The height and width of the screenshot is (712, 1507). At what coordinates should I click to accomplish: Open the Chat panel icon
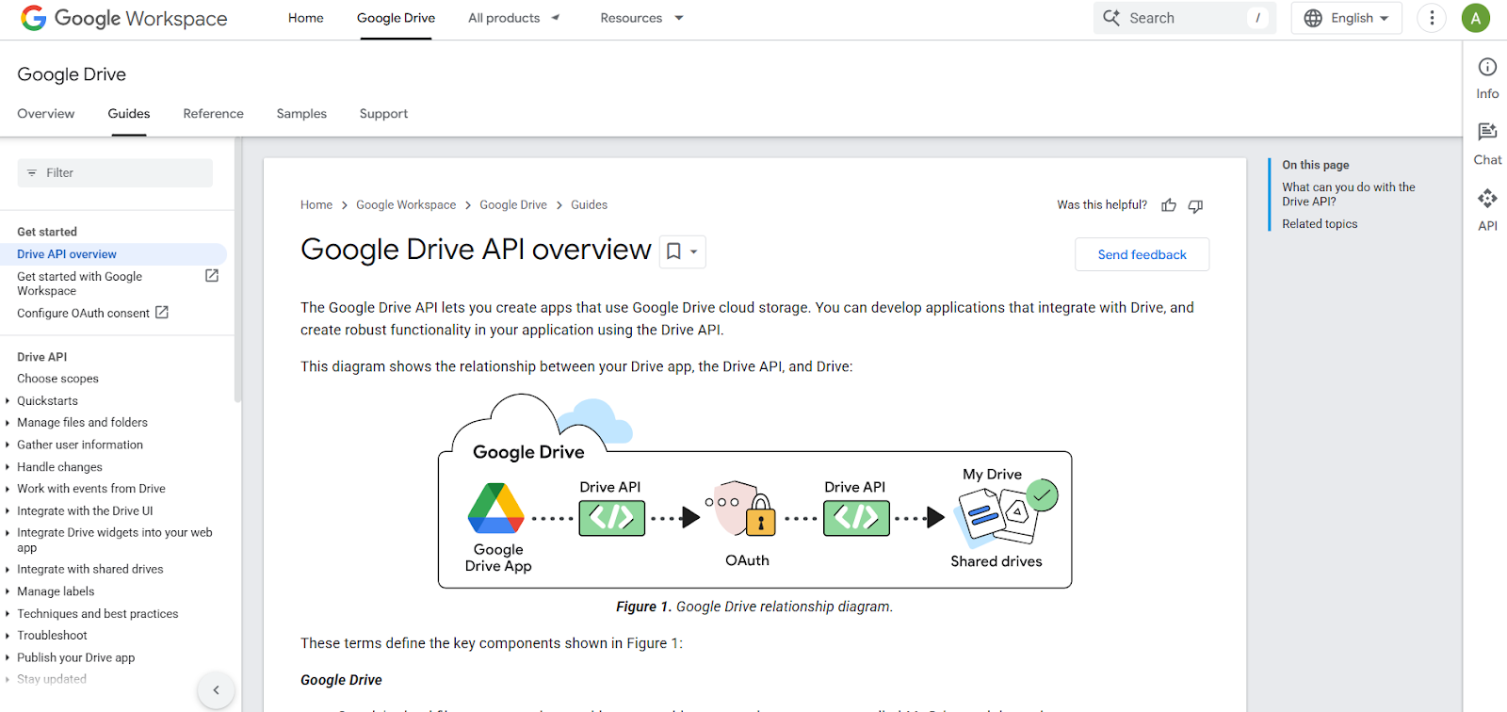click(1487, 132)
